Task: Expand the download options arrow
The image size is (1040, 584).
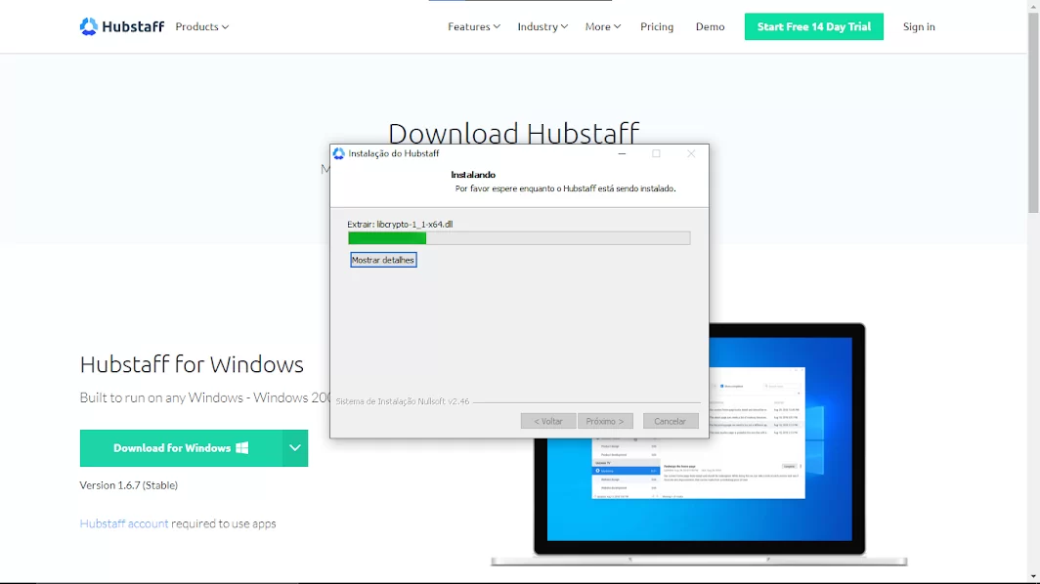Action: [295, 448]
